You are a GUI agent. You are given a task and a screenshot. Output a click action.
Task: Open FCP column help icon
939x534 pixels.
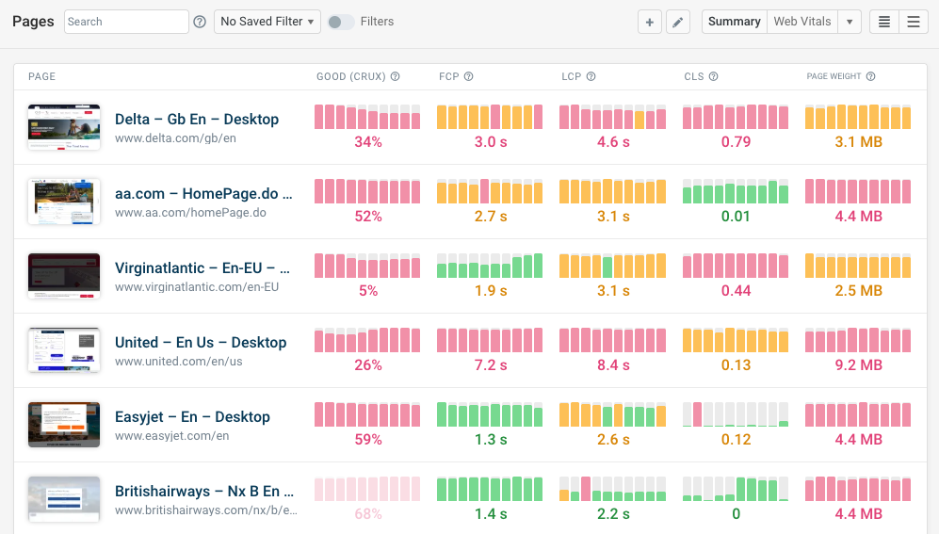(x=469, y=76)
